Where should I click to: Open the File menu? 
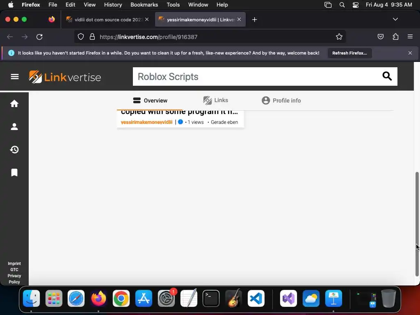[x=52, y=5]
